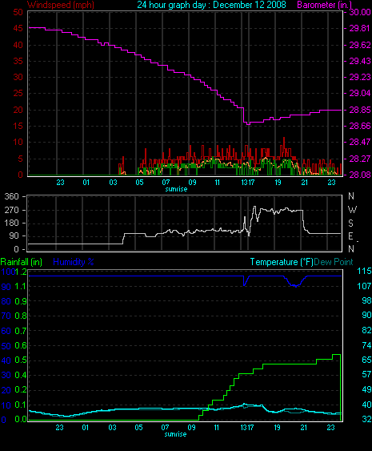Click the barometer value 29.04
Viewport: 372px width, 451px height.
tap(360, 93)
